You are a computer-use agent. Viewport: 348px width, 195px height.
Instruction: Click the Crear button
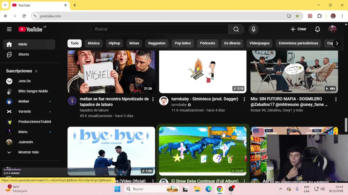pos(298,29)
